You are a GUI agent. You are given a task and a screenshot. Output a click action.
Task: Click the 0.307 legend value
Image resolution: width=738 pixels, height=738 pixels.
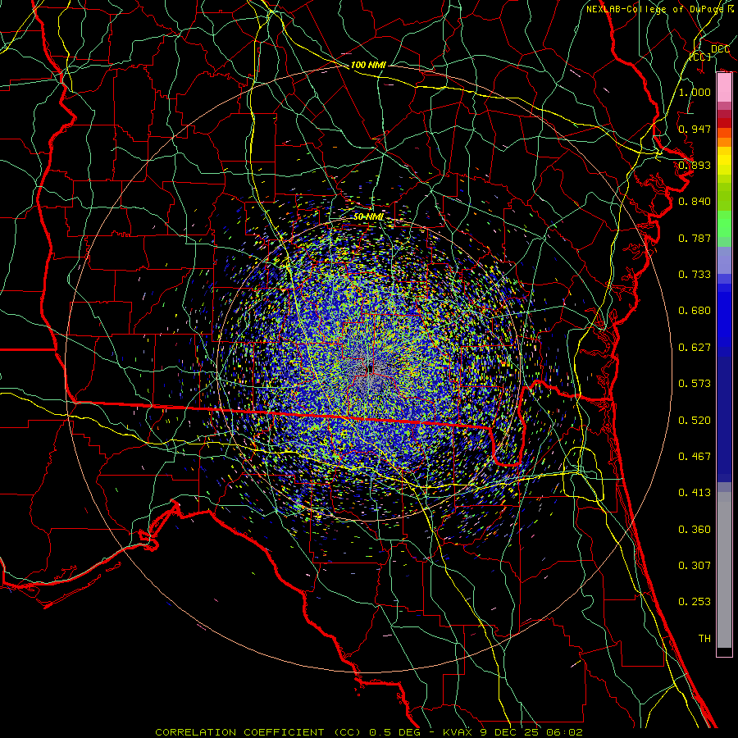click(695, 566)
